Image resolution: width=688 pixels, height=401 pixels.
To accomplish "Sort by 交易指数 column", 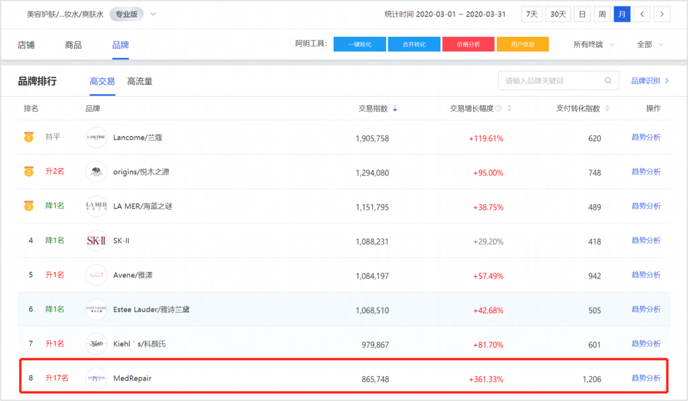I will click(x=395, y=109).
